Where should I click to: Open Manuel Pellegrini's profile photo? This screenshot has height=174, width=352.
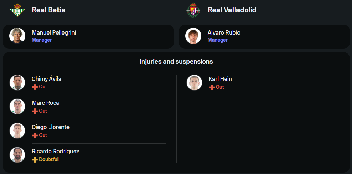click(x=17, y=36)
